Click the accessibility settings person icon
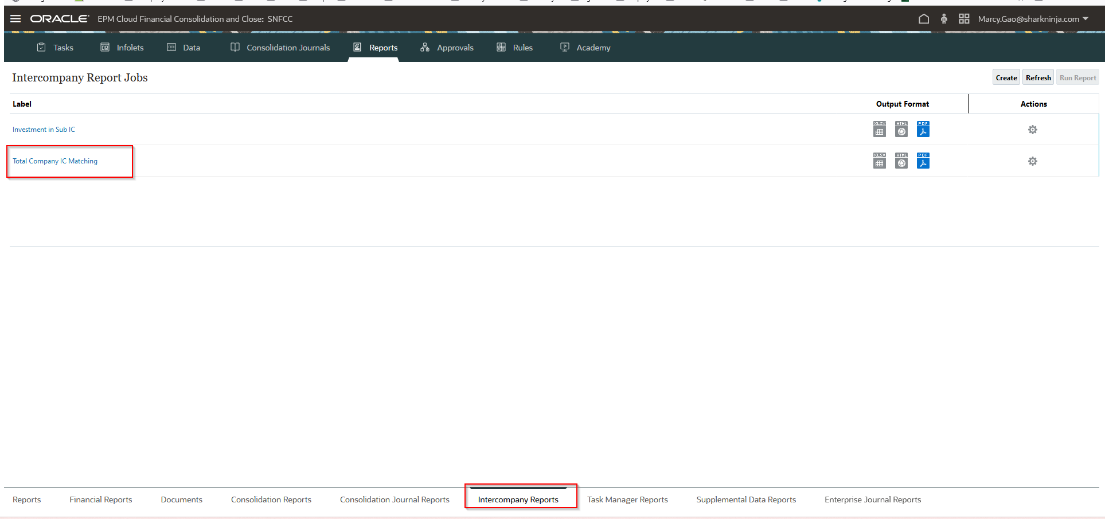This screenshot has width=1105, height=519. [x=944, y=18]
